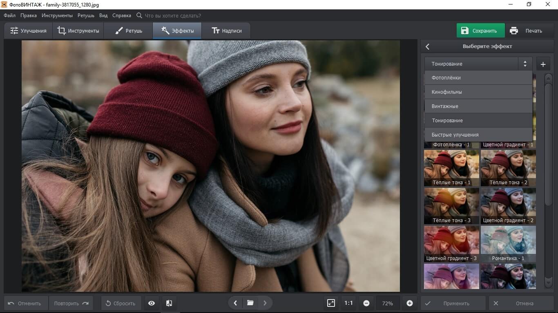
Task: Go to previous photo with left arrow
Action: point(235,303)
